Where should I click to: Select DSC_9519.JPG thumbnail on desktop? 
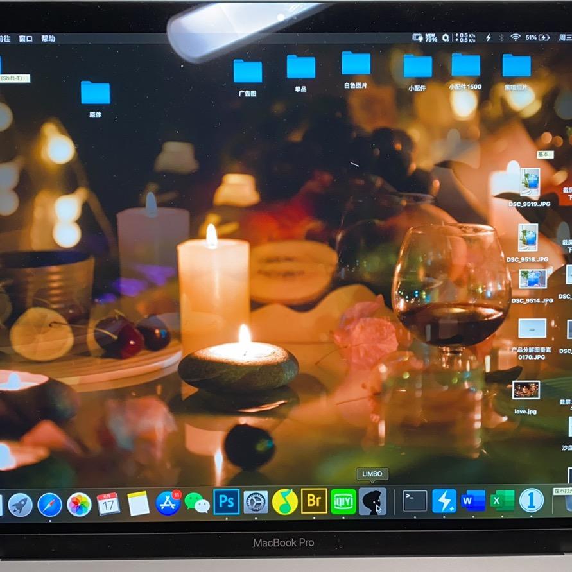click(530, 182)
